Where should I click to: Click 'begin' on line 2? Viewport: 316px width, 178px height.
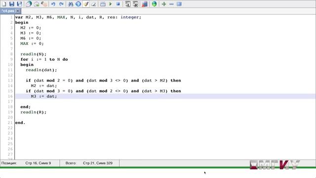tap(22, 22)
